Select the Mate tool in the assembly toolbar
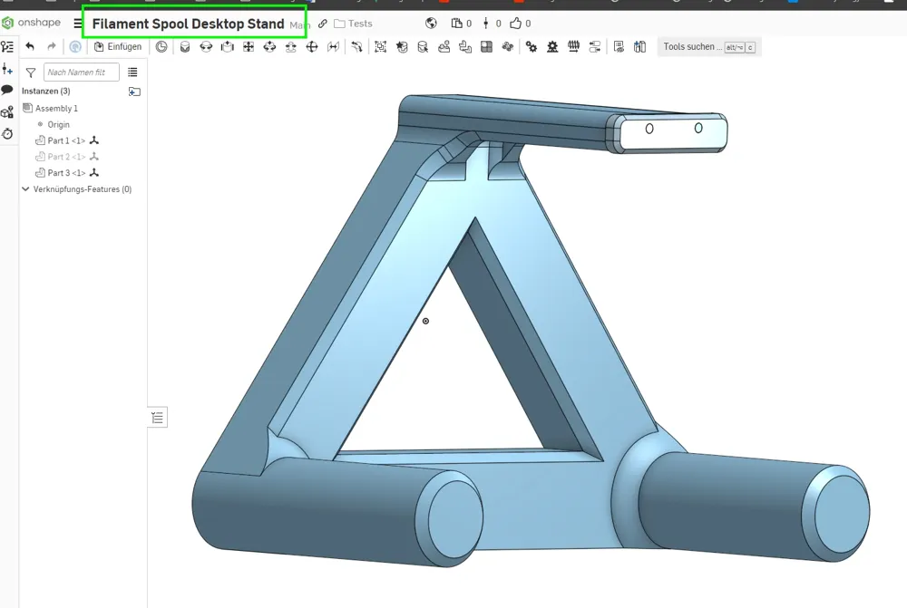 point(186,46)
